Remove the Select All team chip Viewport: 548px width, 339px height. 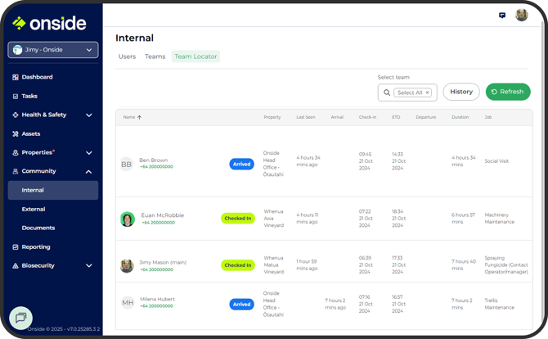click(x=428, y=93)
